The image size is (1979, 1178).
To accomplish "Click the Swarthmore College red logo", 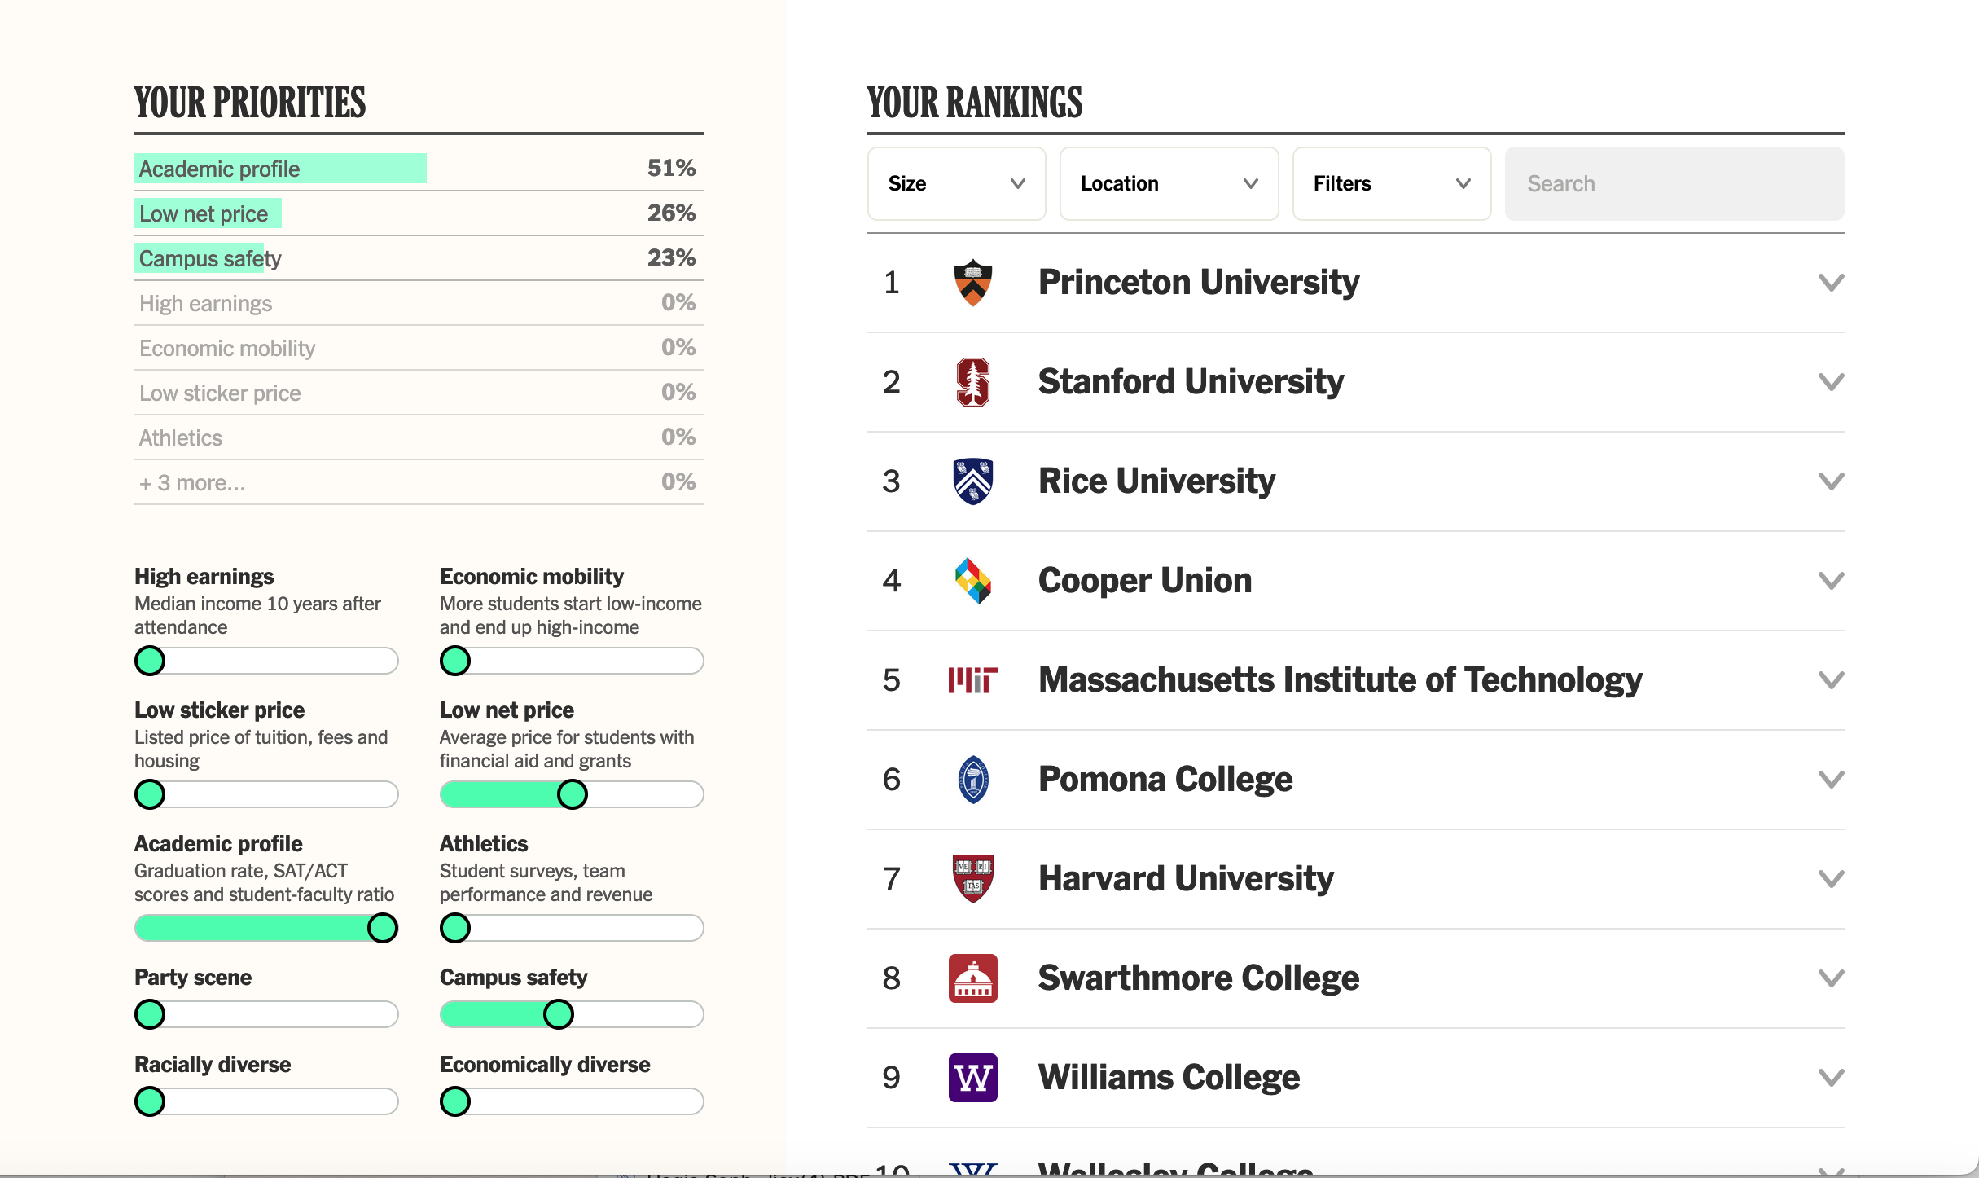I will coord(972,978).
